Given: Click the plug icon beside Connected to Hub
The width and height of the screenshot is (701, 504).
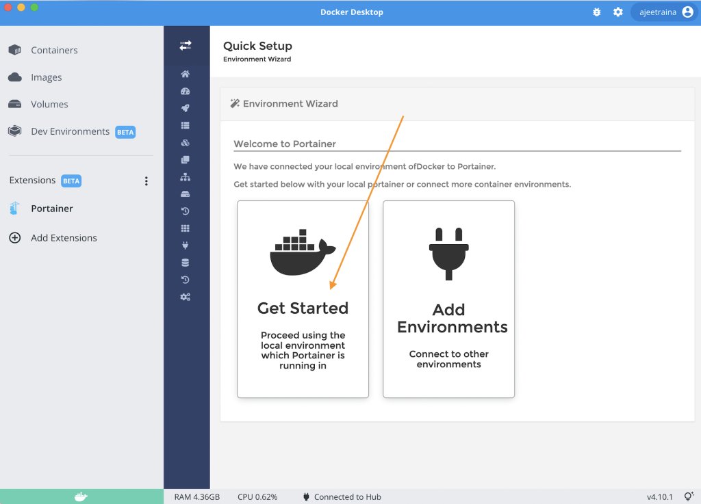Looking at the screenshot, I should [x=306, y=496].
